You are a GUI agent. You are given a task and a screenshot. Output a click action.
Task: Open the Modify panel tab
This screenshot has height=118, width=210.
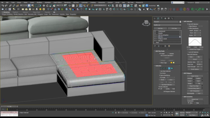(158, 18)
